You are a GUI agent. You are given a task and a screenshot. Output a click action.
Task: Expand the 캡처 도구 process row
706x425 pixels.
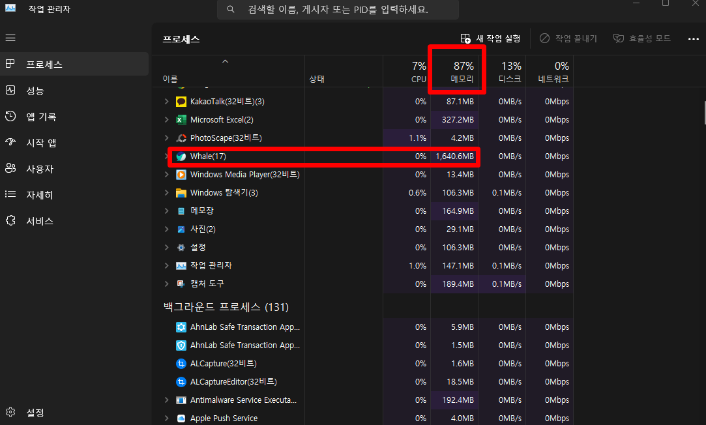coord(167,284)
